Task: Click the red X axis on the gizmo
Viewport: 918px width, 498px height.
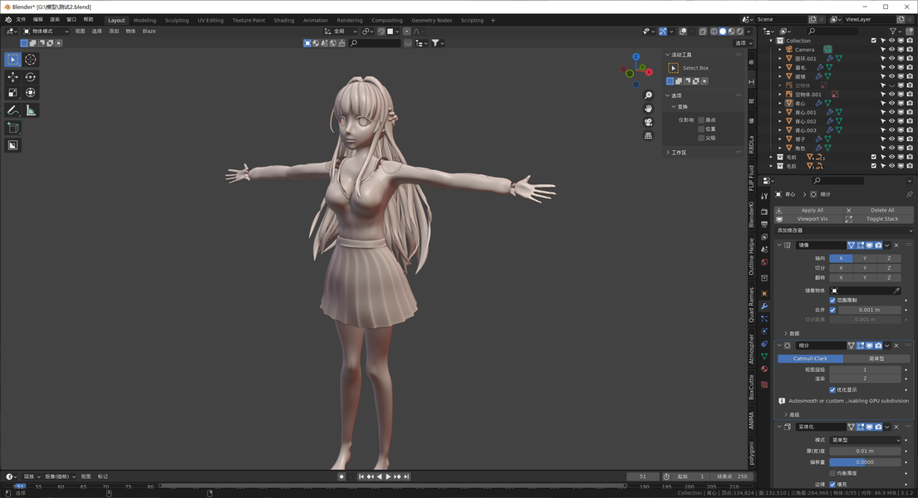Action: click(x=649, y=72)
